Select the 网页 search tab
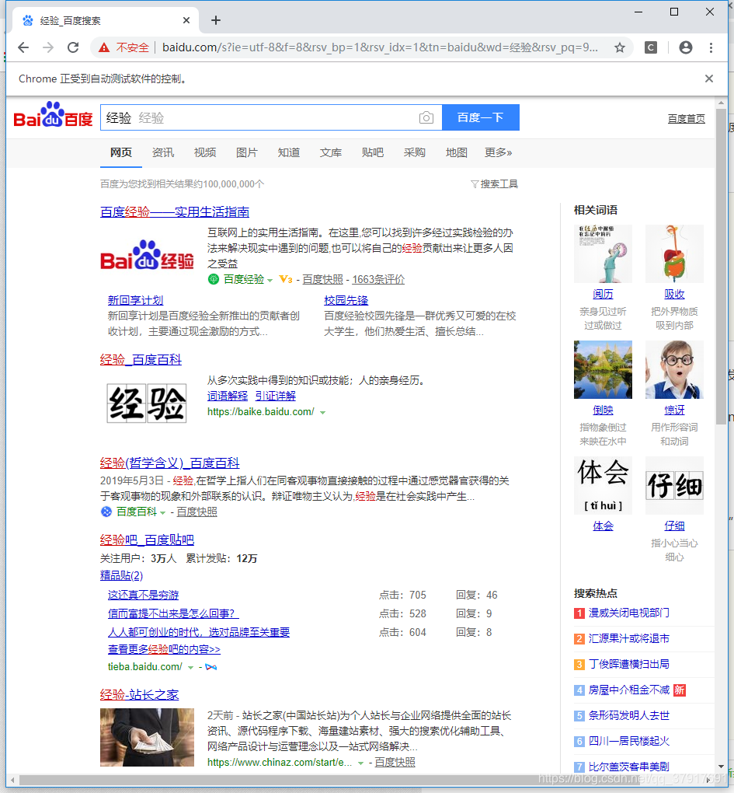This screenshot has height=793, width=734. (x=120, y=152)
